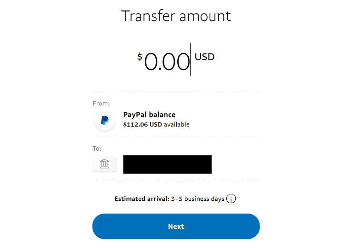Open the estimated arrival info icon
The height and width of the screenshot is (248, 343).
pyautogui.click(x=231, y=199)
